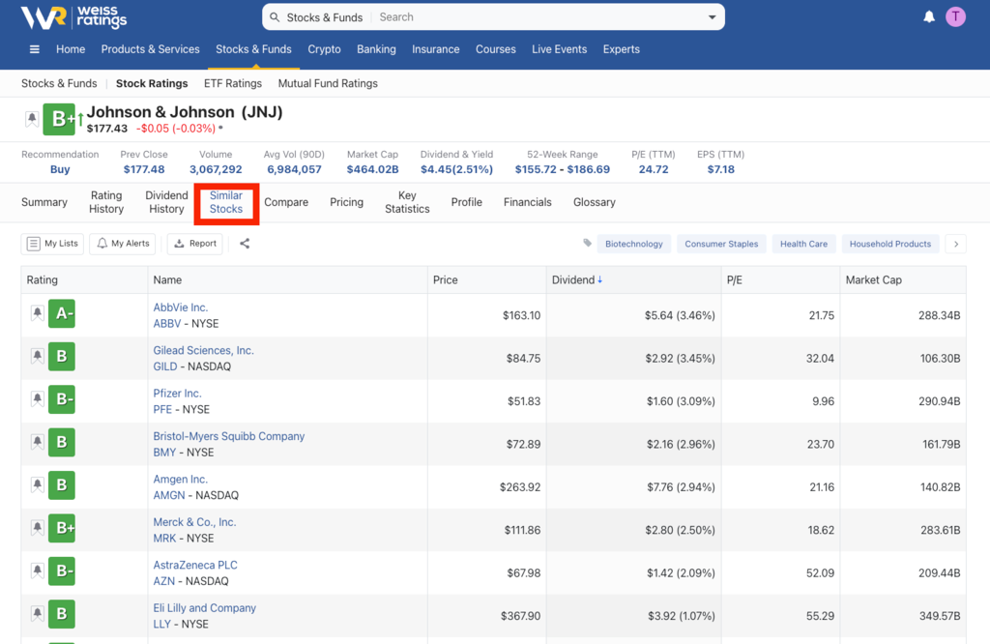Open the Stocks & Funds search dropdown
Viewport: 990px width, 644px height.
coord(714,17)
